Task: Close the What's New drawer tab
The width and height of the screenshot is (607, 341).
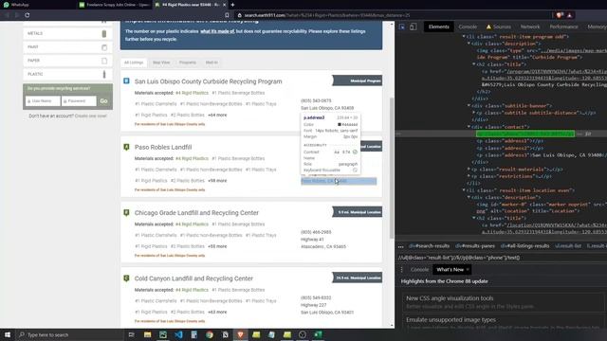Action: click(x=468, y=269)
